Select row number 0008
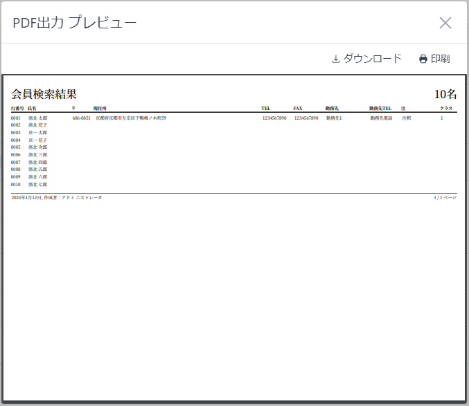The height and width of the screenshot is (406, 469). click(15, 169)
